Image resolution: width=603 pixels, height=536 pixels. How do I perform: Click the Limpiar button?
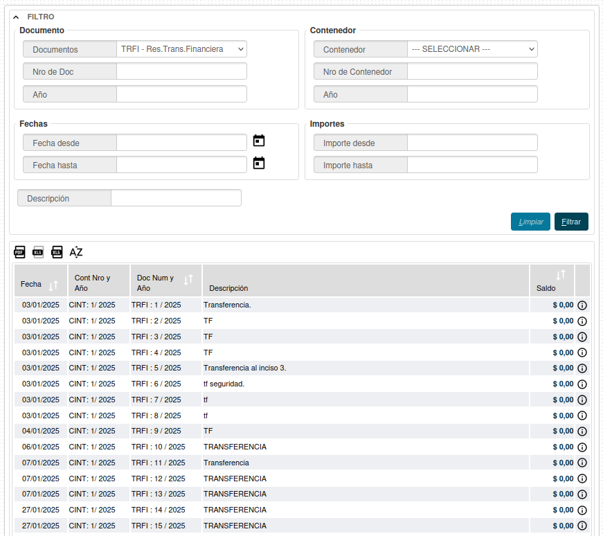530,222
